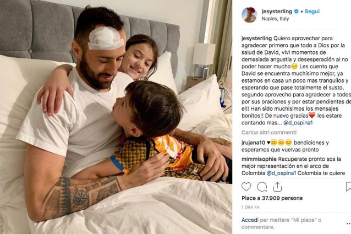Viewport: 351px width, 234px height.
Task: Open the more options dots at bottom right
Action: pos(349,223)
